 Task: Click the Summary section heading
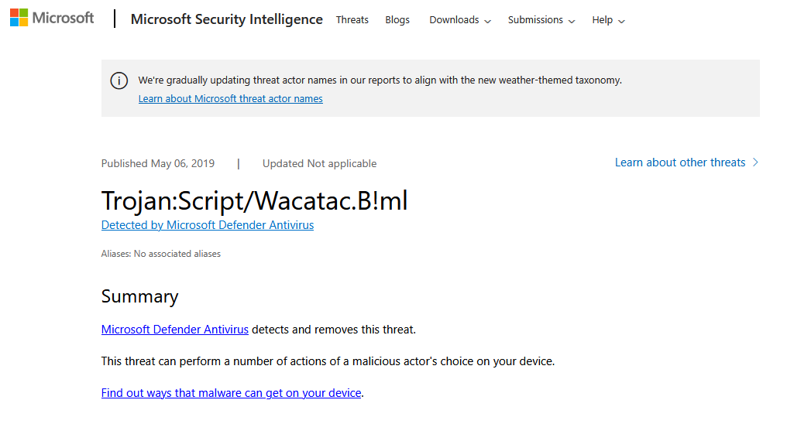point(139,296)
